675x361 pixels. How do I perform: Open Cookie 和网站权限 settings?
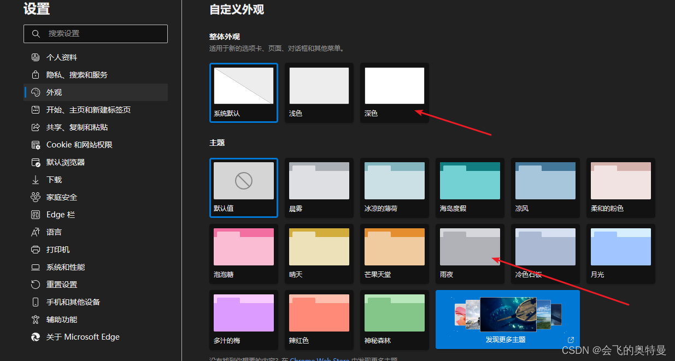coord(96,145)
